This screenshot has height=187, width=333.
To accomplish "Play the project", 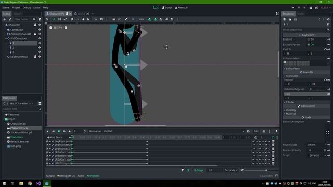I will (293, 8).
